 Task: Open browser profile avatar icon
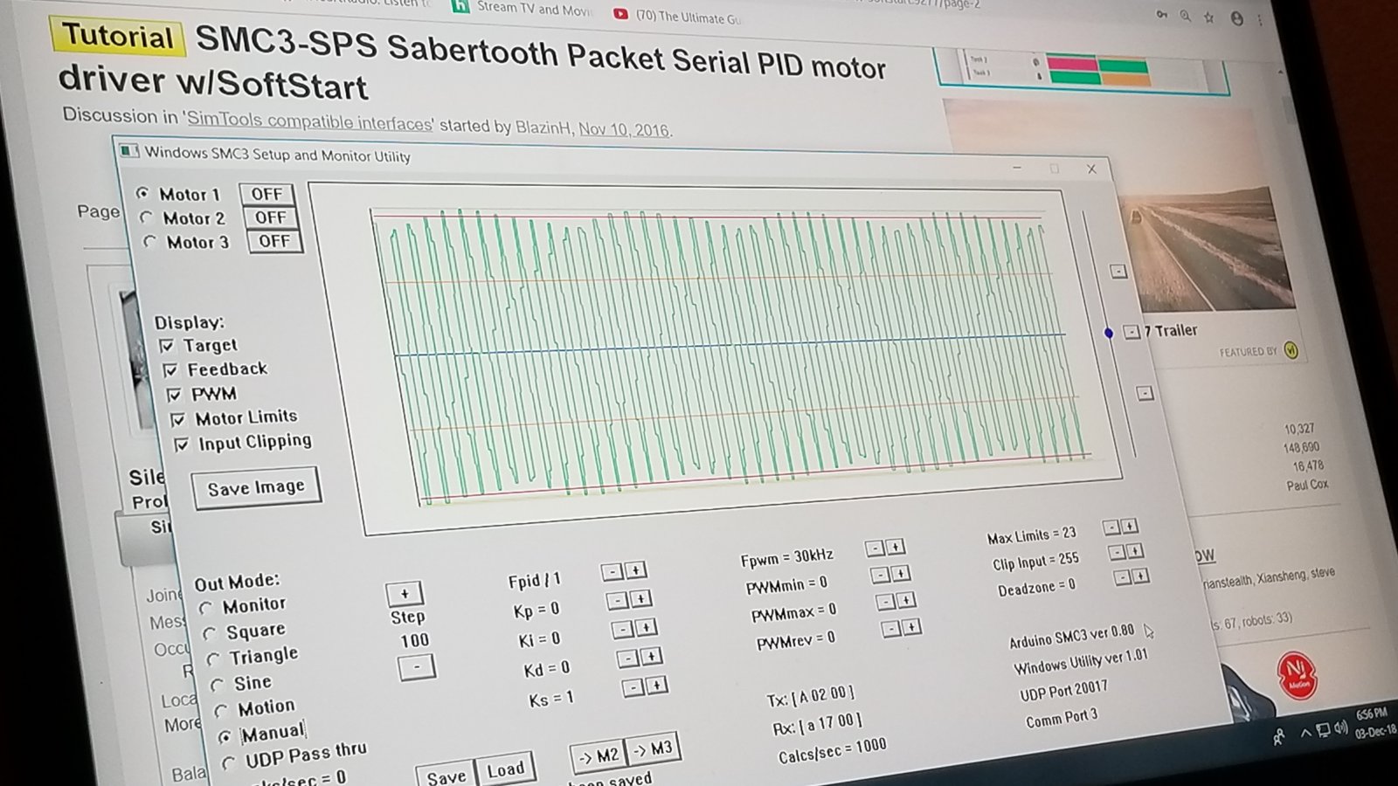[1236, 17]
